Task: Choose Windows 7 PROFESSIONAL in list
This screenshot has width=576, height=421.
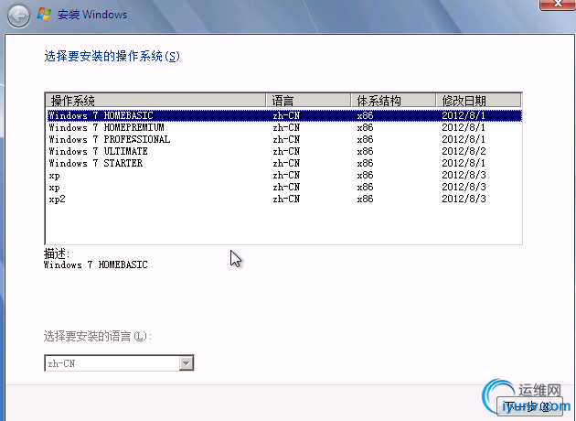Action: [284, 139]
